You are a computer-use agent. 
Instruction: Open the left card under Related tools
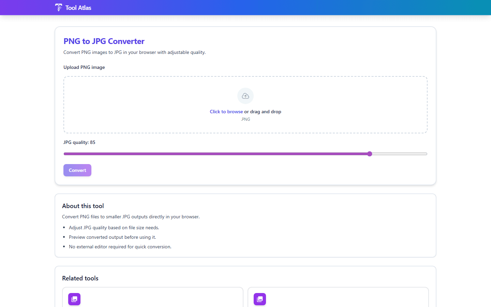click(153, 299)
